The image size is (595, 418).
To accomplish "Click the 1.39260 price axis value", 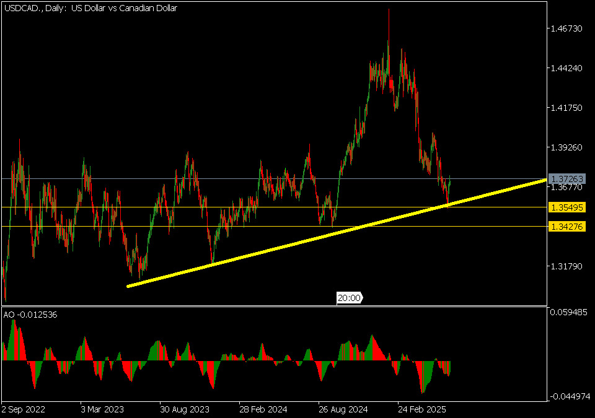I will (x=566, y=147).
